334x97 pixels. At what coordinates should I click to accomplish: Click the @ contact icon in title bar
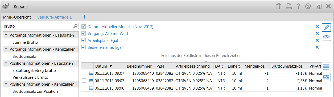pos(308,6)
